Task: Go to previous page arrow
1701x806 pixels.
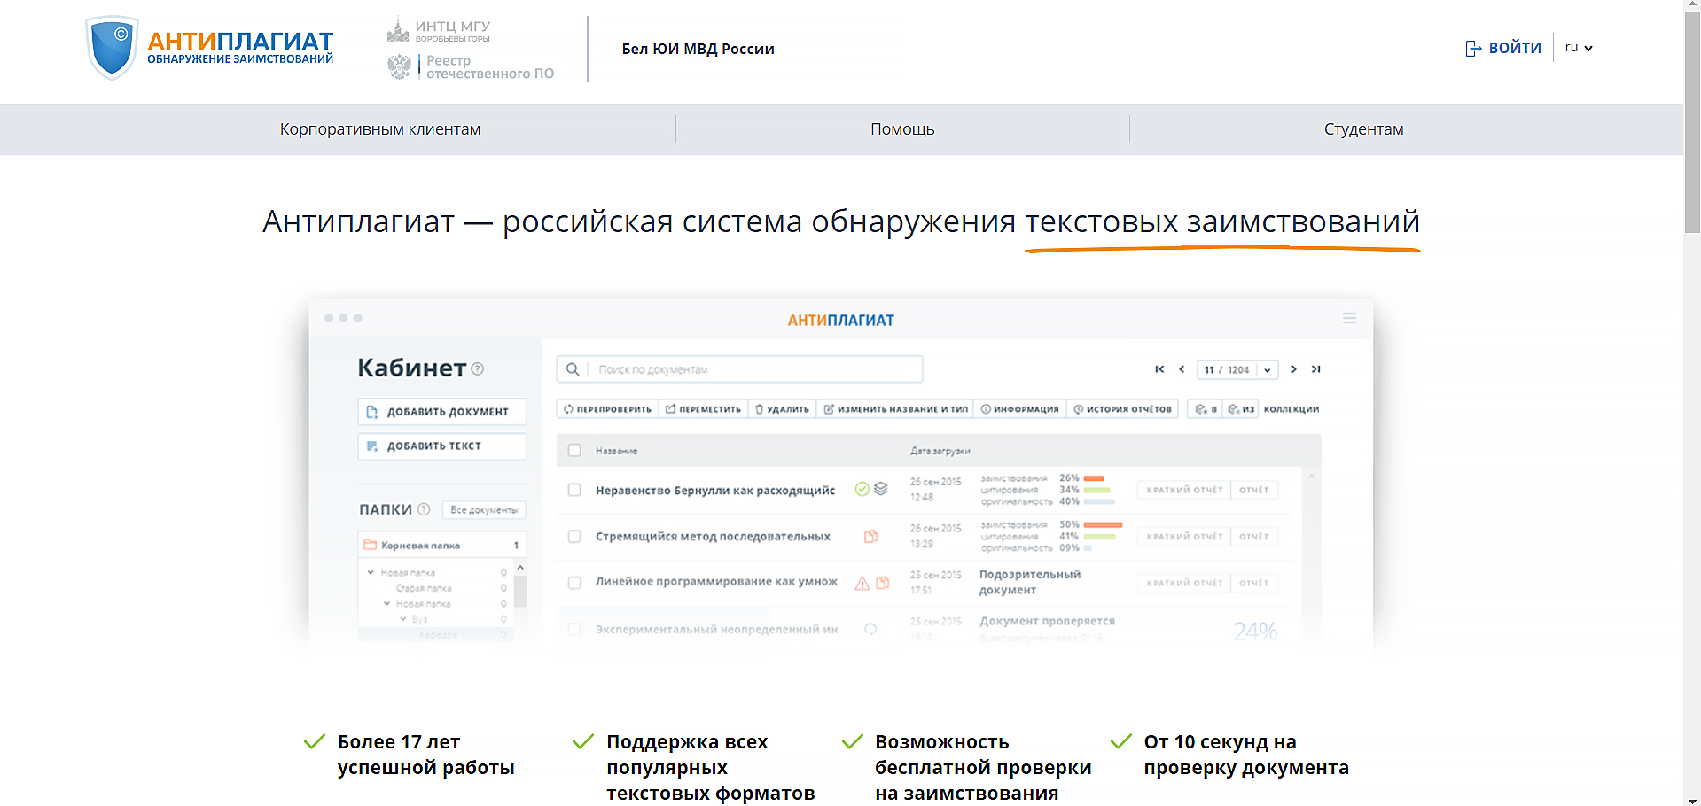Action: (1182, 369)
